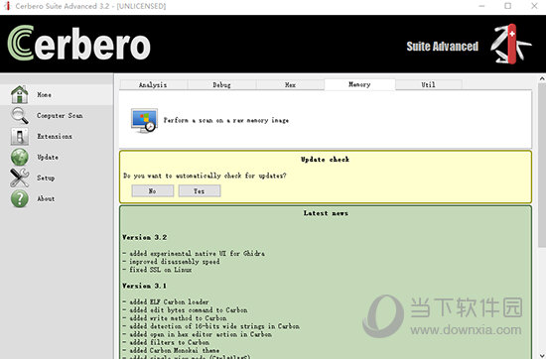Click 'added filters to Carbon' line
Viewport: 546px width, 359px height.
166,342
